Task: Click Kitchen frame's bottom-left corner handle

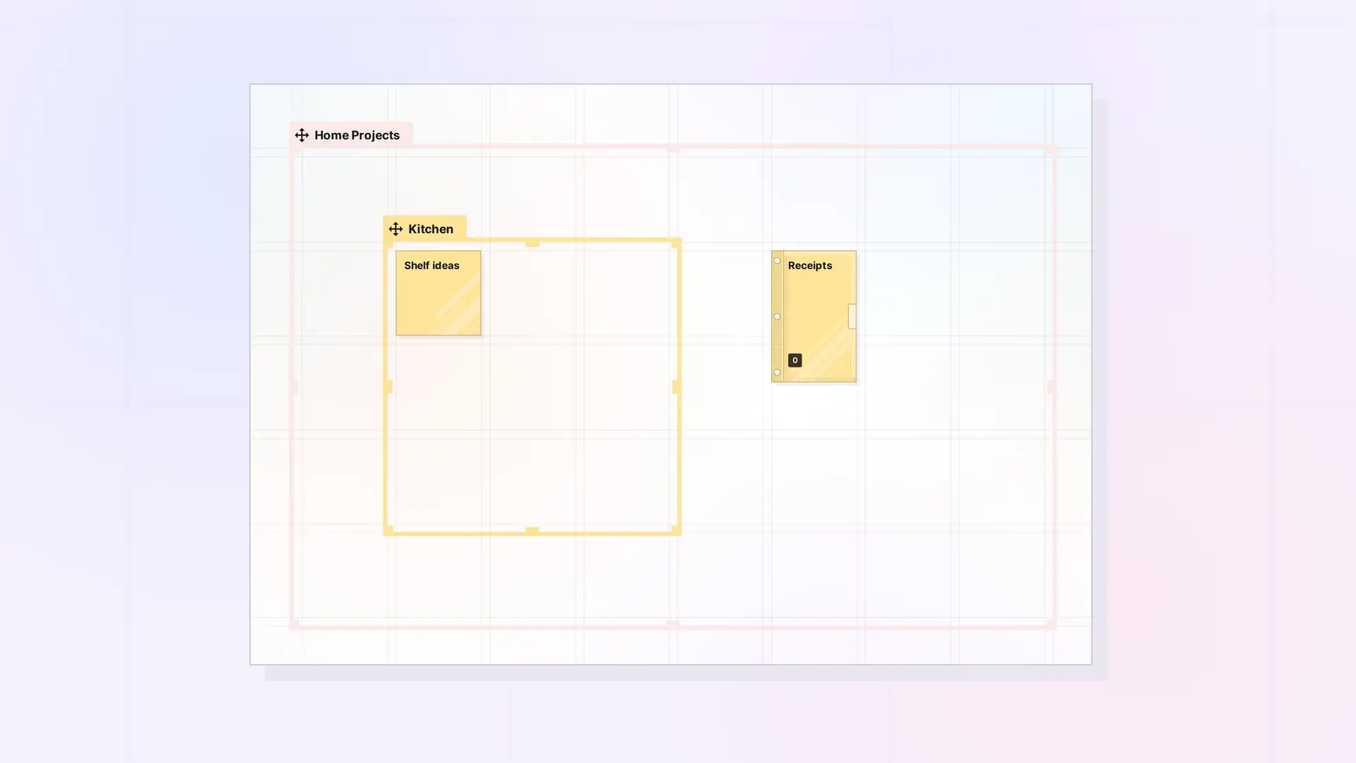Action: point(388,531)
